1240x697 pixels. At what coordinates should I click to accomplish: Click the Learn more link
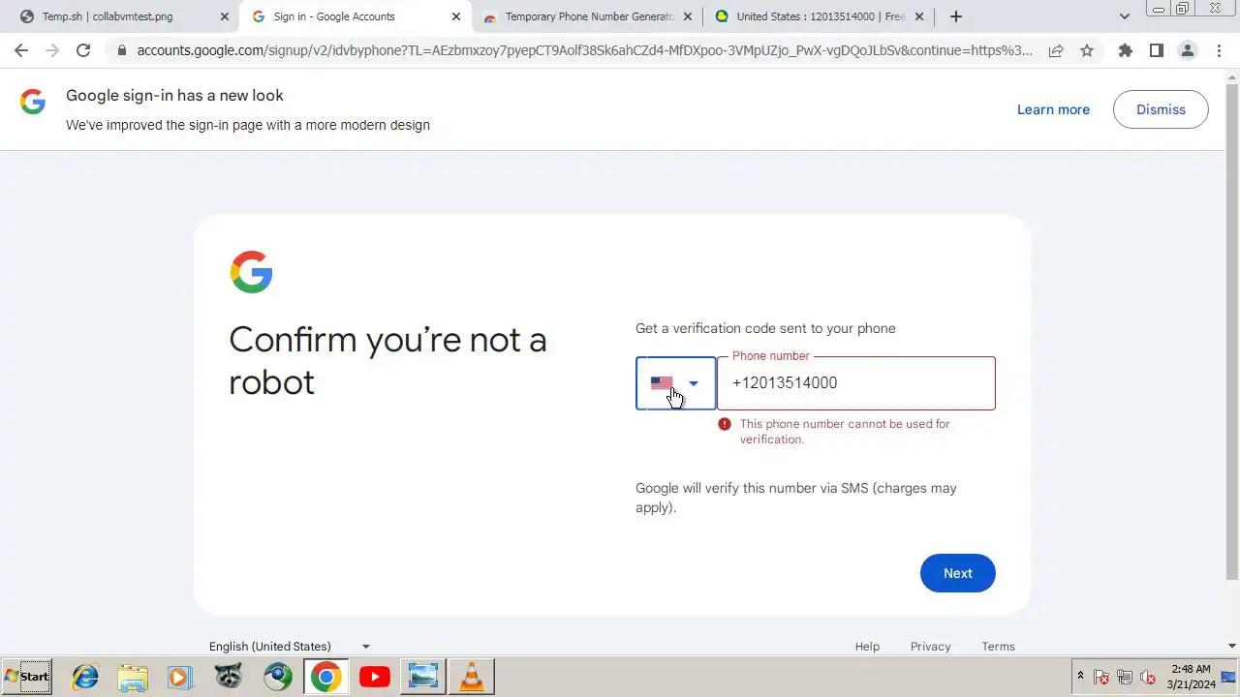(x=1053, y=109)
